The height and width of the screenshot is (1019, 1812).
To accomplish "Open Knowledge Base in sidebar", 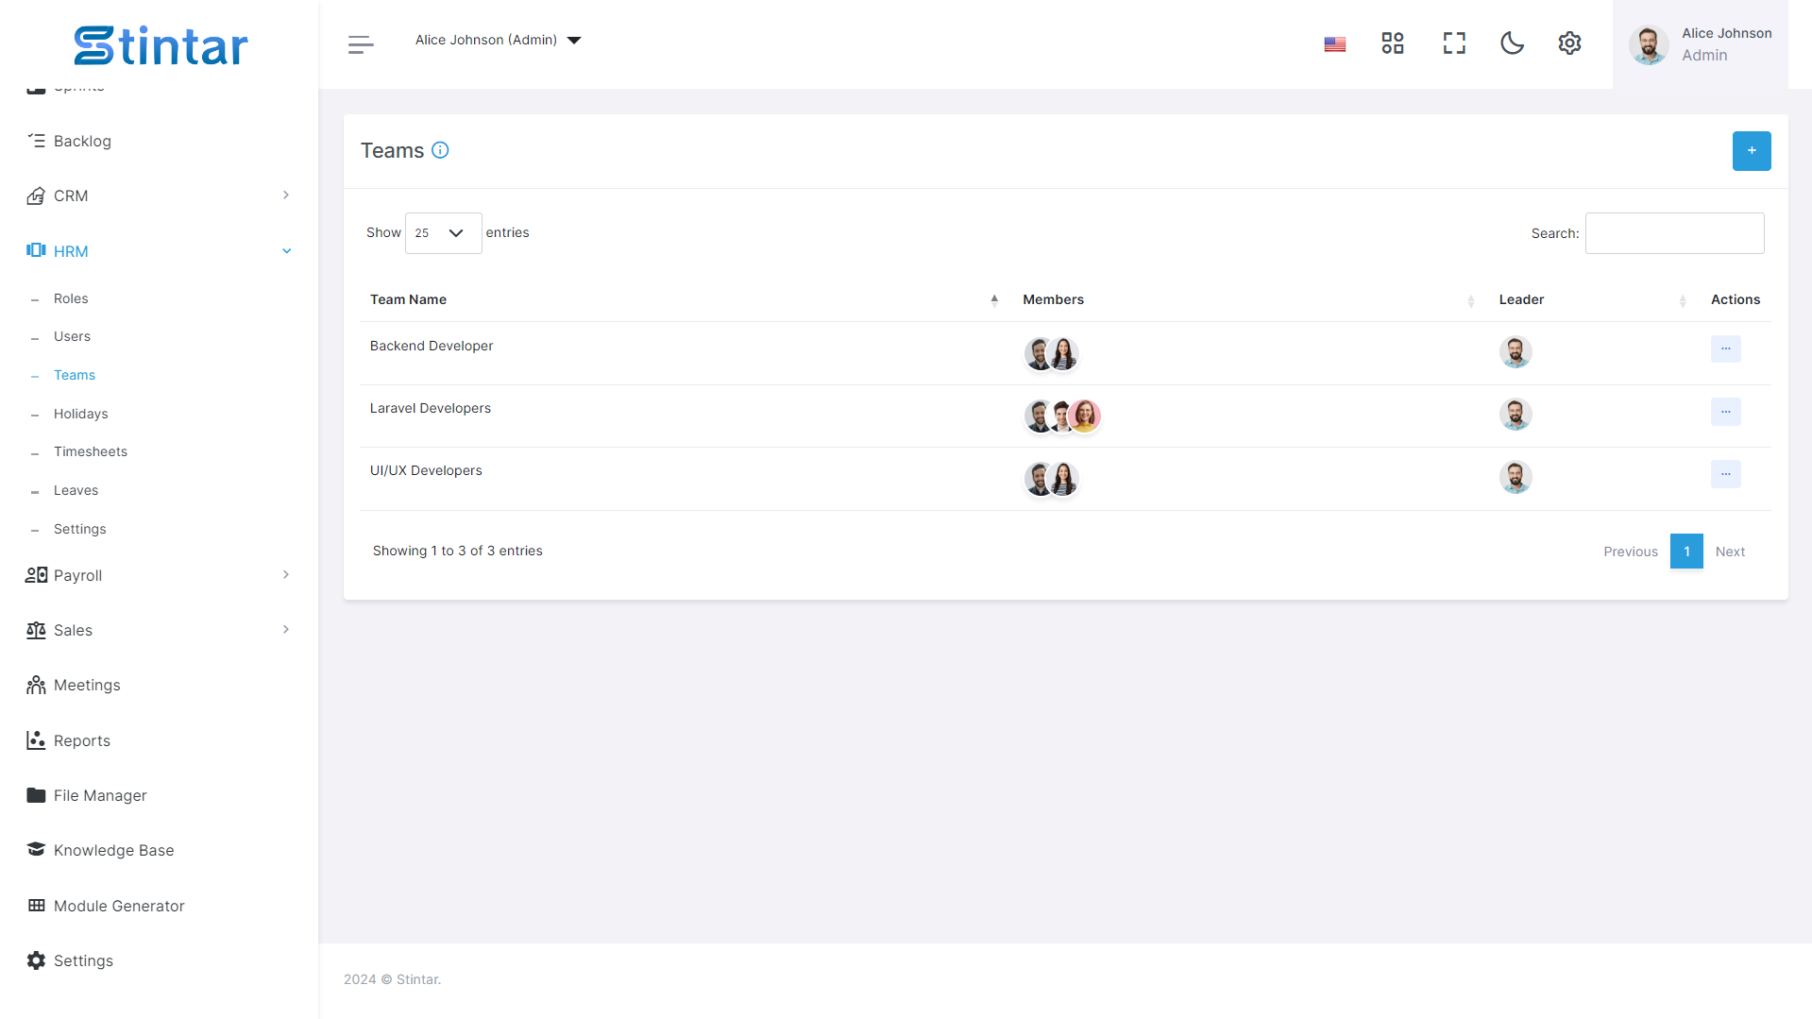I will 113,850.
